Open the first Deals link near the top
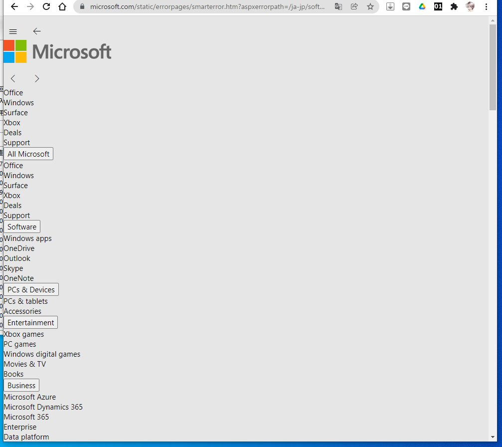Viewport: 502px width, 447px height. pos(12,132)
